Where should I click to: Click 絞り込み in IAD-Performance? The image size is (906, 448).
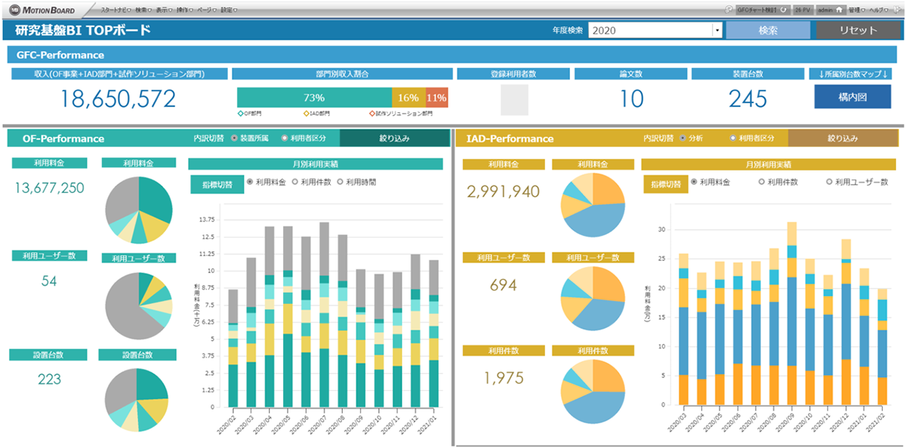[843, 138]
